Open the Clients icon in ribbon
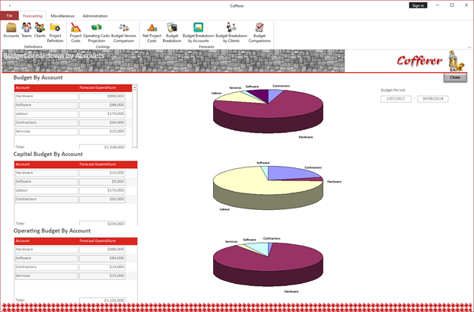474x312 pixels. (40, 30)
